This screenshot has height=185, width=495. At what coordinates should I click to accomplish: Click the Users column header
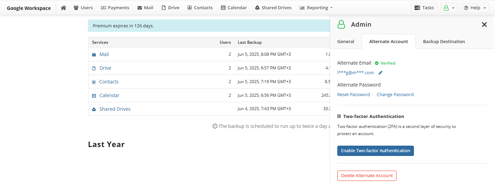[225, 42]
